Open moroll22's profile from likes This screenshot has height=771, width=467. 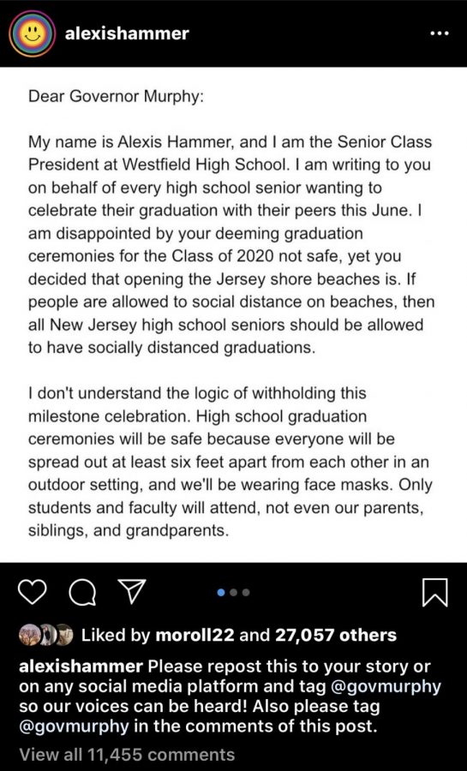coord(195,636)
